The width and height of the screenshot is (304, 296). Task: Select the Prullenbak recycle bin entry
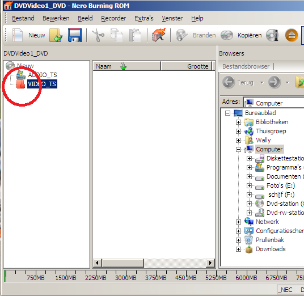click(269, 240)
